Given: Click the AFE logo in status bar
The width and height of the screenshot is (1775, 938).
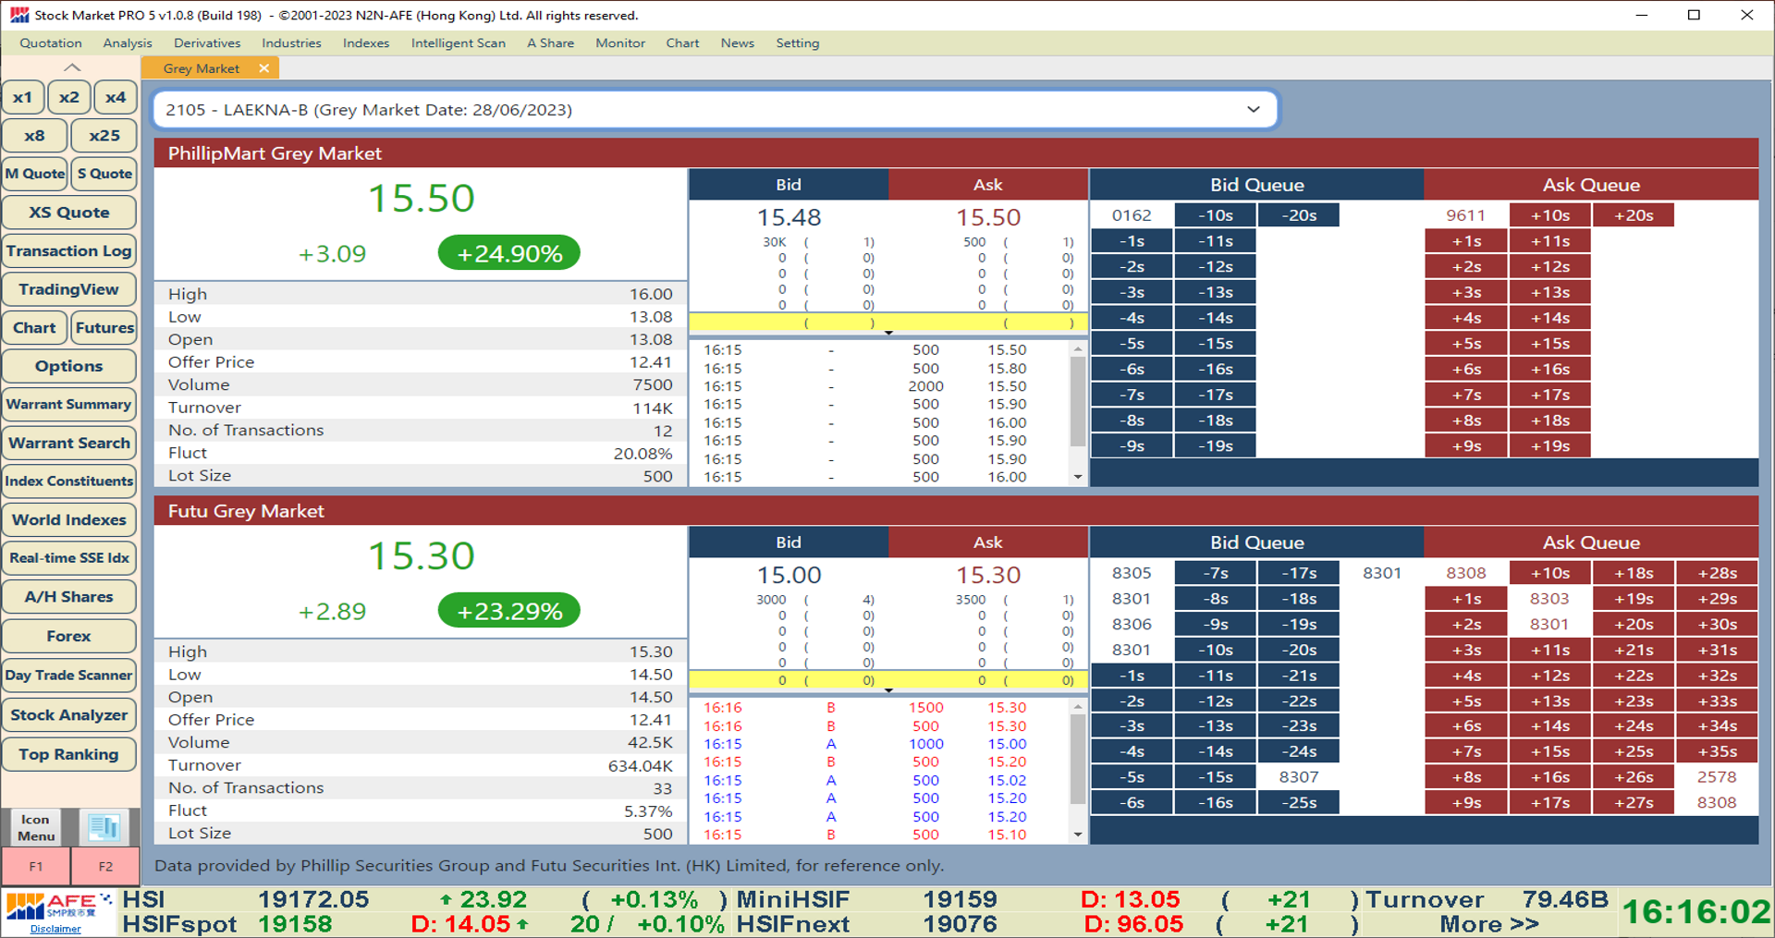Looking at the screenshot, I should [58, 907].
